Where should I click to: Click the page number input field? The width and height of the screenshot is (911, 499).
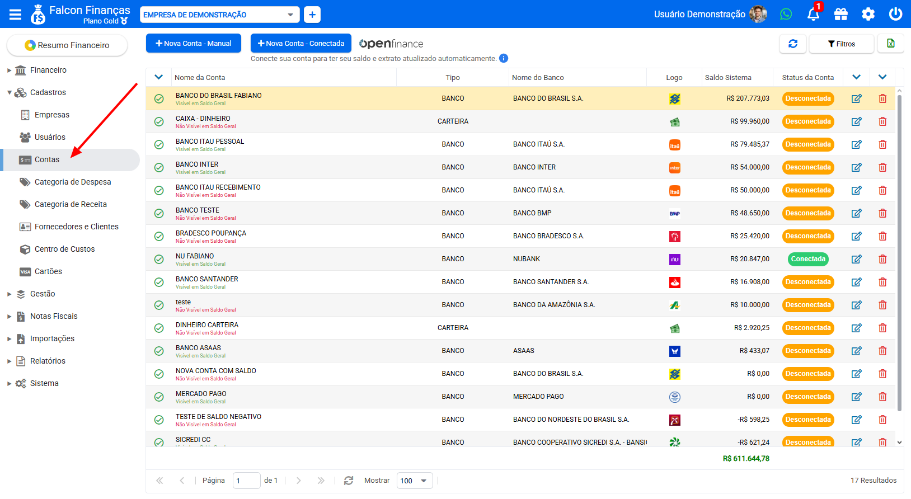click(246, 481)
